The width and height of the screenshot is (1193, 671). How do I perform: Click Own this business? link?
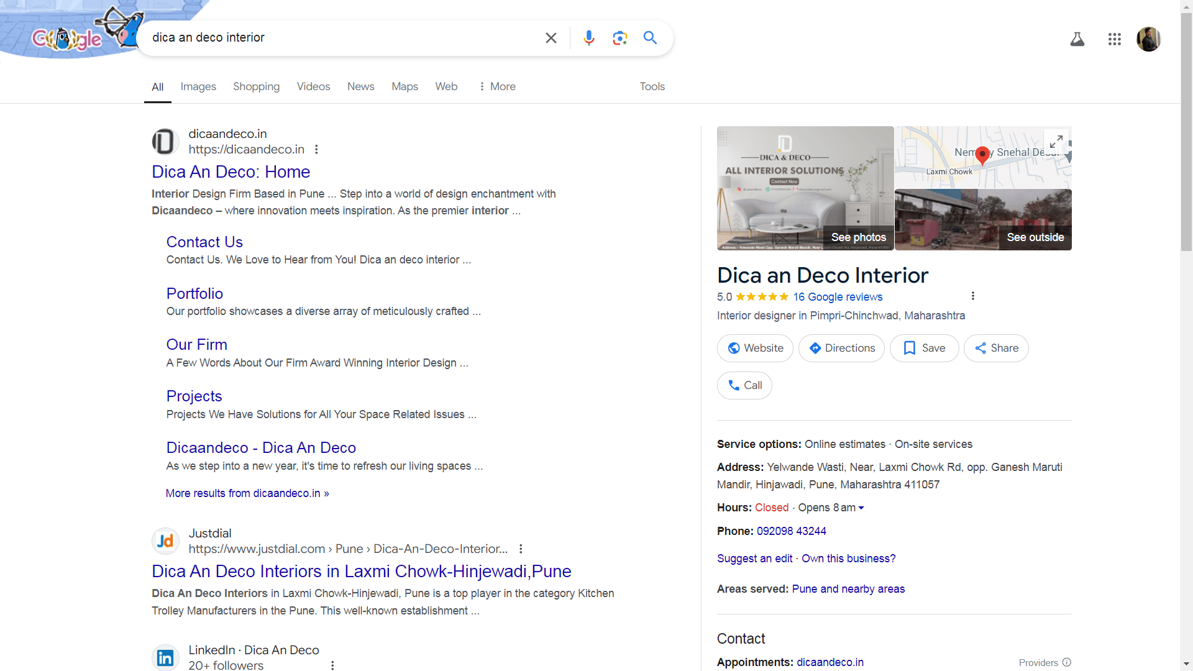pos(848,559)
